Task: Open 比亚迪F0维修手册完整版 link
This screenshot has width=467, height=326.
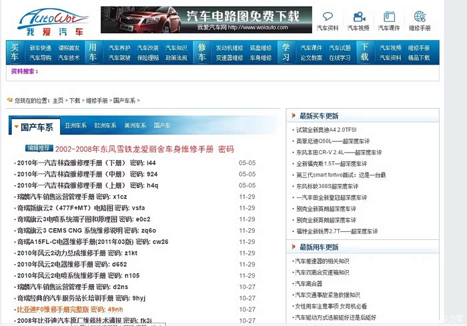Action: [69, 309]
